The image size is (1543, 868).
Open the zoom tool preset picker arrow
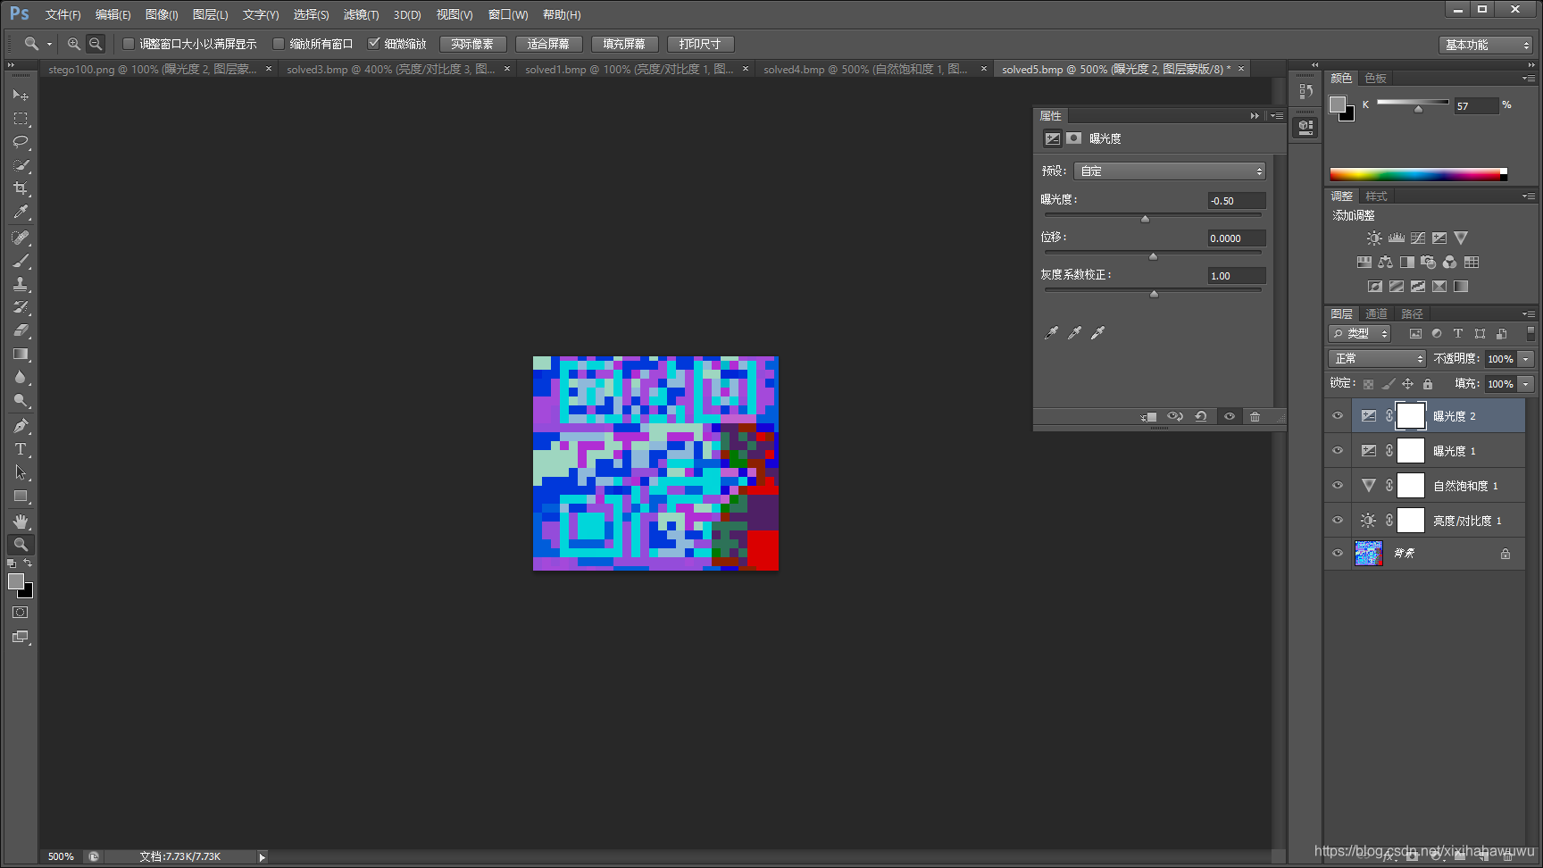49,44
